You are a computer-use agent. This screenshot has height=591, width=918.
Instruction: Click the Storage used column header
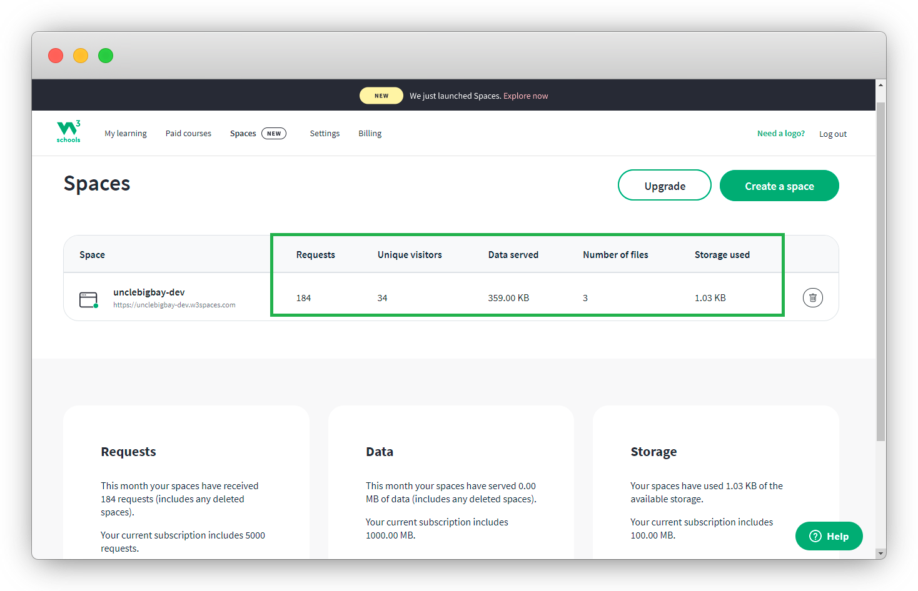(x=722, y=255)
